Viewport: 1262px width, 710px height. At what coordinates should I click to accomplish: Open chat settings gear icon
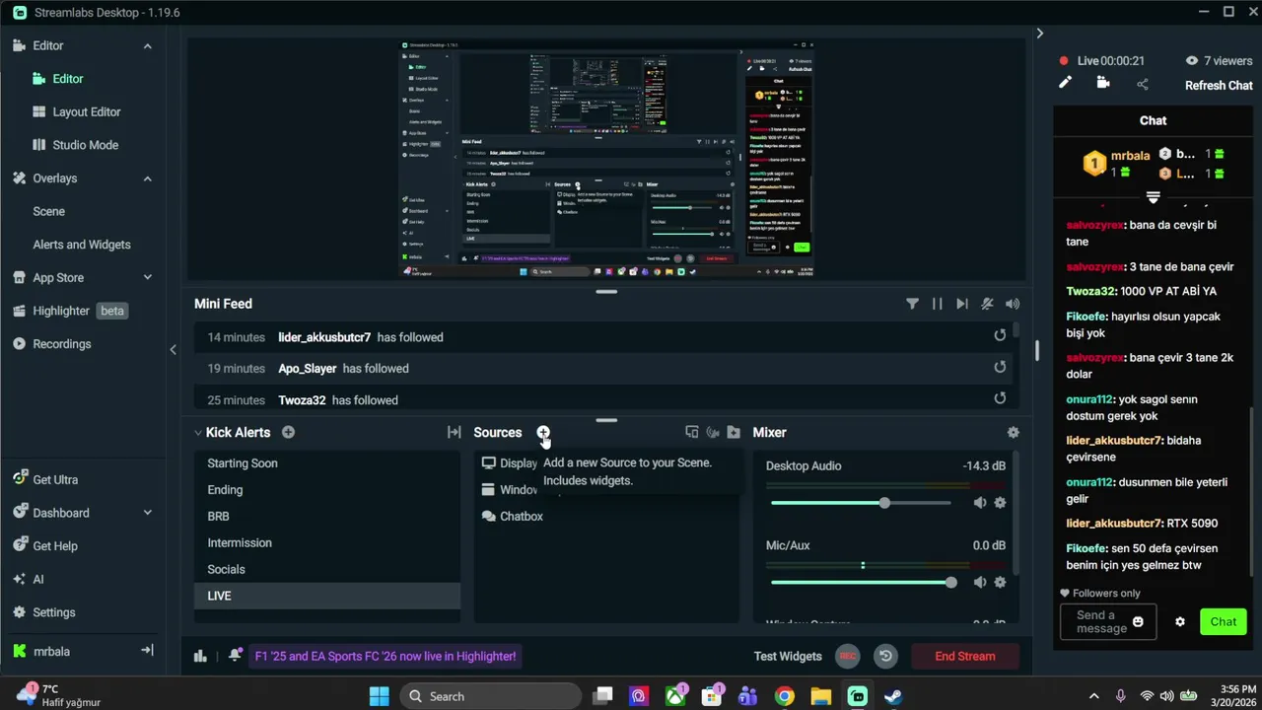click(1180, 621)
